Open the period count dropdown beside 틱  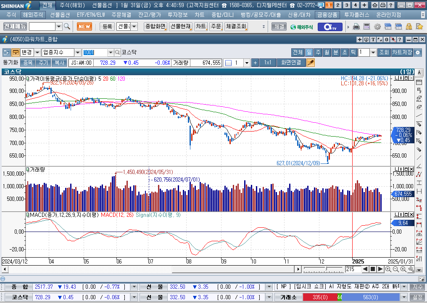click(373, 52)
